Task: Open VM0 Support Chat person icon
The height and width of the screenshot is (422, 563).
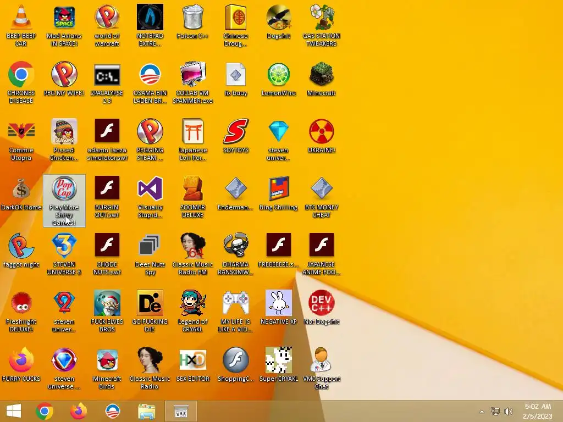Action: tap(321, 360)
